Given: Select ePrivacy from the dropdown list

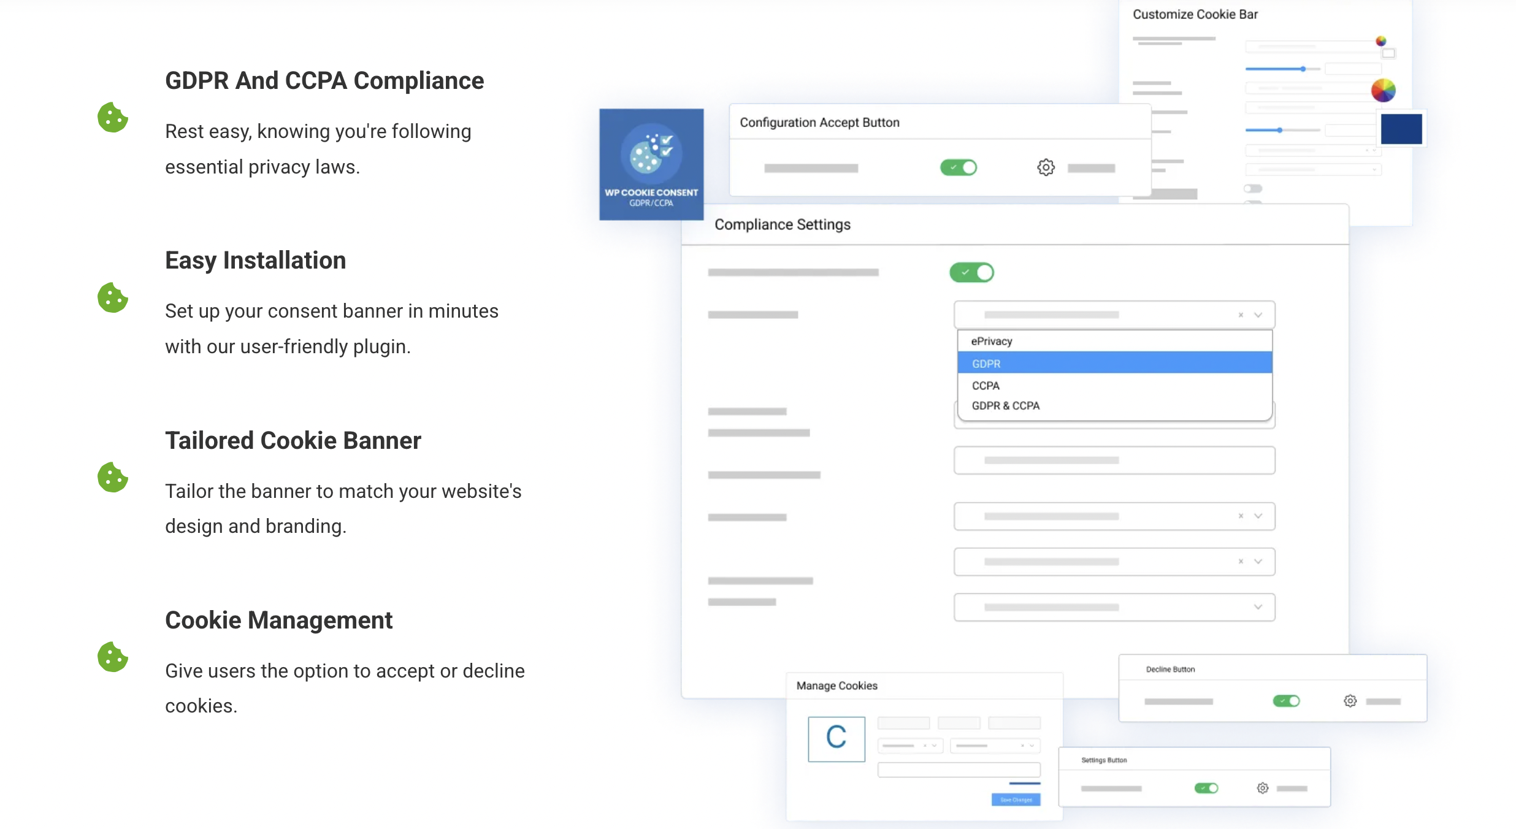Looking at the screenshot, I should tap(992, 341).
